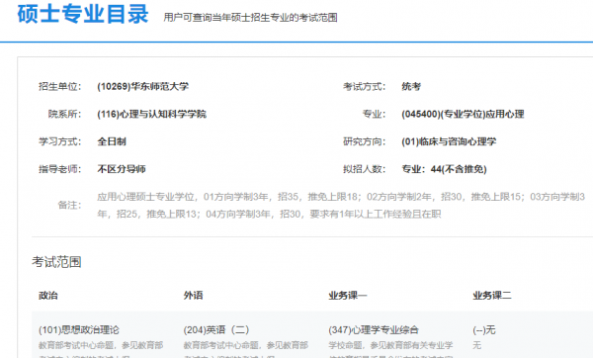Select the value (10269)华东师范大学

pyautogui.click(x=142, y=87)
